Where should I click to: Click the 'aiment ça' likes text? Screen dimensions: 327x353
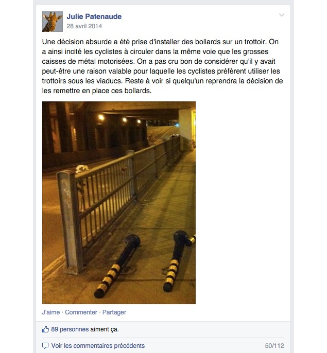tap(105, 329)
